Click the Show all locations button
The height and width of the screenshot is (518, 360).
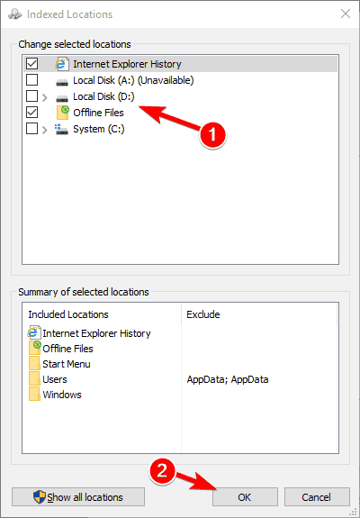click(78, 497)
